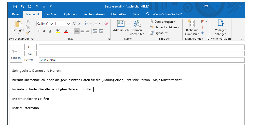Apply the yellow text highlight color
Screen dimensions: 254x136
[57, 31]
